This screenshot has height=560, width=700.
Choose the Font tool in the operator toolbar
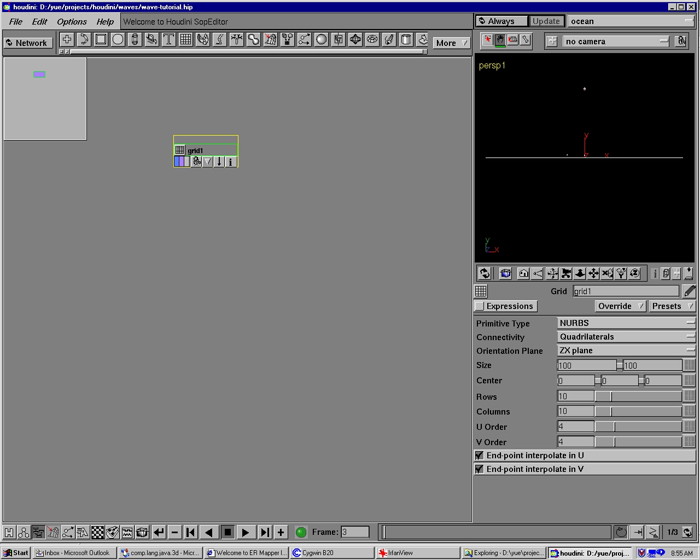coord(168,39)
